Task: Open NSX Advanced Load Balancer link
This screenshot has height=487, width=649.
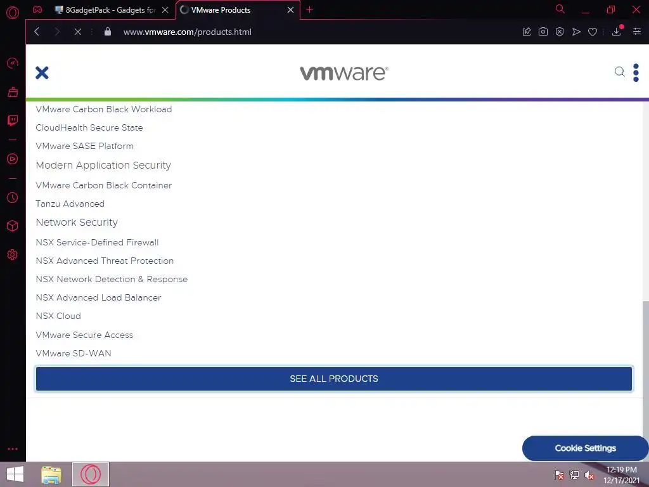Action: (98, 298)
